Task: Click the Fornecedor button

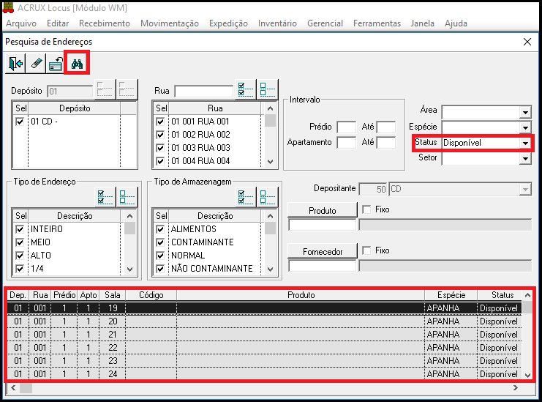Action: click(x=322, y=251)
